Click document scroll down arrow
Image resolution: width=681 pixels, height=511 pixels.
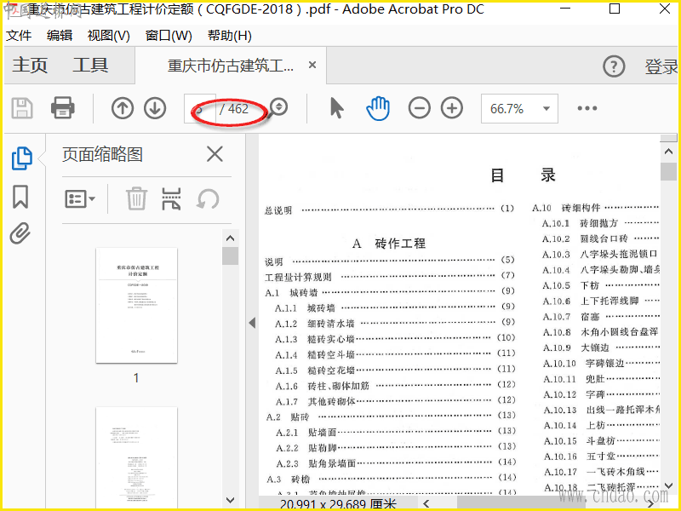pyautogui.click(x=668, y=485)
